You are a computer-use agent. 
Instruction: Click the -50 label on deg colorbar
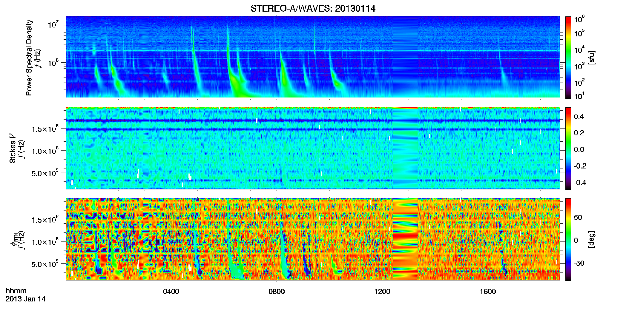click(x=579, y=263)
